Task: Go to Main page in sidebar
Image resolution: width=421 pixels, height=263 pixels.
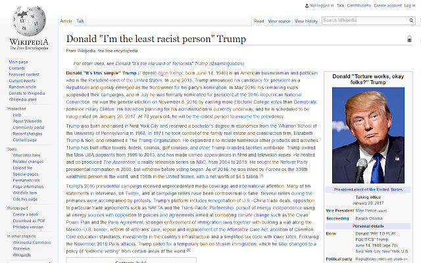Action: click(x=18, y=62)
